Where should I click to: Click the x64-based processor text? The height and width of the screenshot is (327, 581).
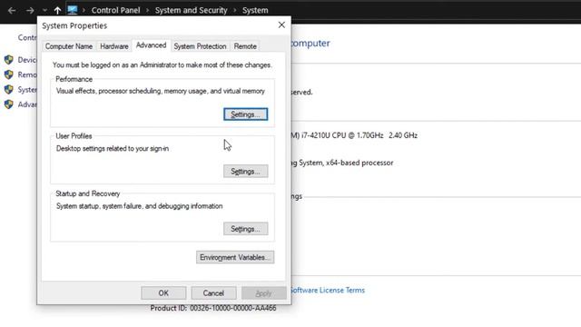coord(342,163)
